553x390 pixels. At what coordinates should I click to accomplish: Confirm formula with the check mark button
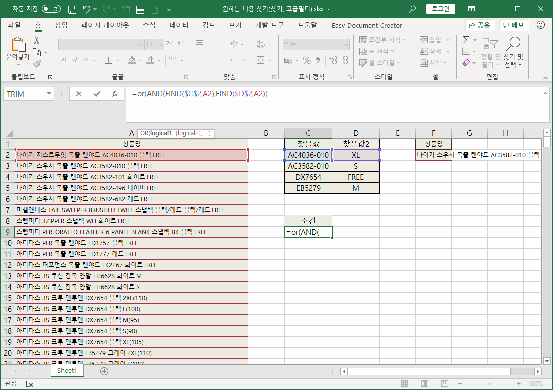(97, 94)
